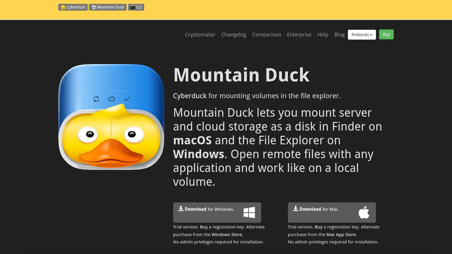Click the Mountain Duck icon in top bar
This screenshot has height=254, width=452.
tap(94, 7)
